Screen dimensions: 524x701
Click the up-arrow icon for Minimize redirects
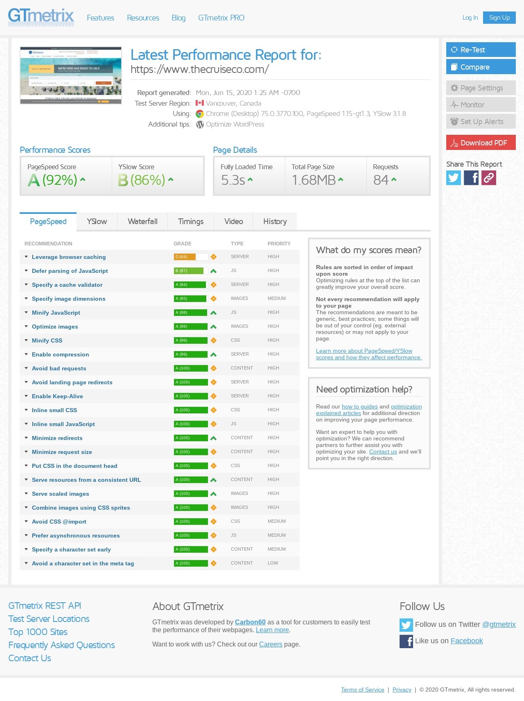pyautogui.click(x=213, y=438)
